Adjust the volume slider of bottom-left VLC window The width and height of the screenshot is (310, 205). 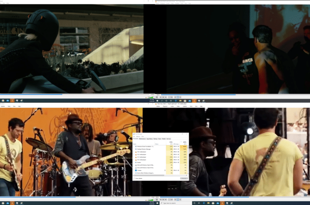[x=151, y=200]
